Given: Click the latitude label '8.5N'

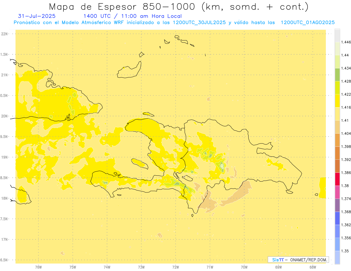Looking at the screenshot, I should pos(4,178).
